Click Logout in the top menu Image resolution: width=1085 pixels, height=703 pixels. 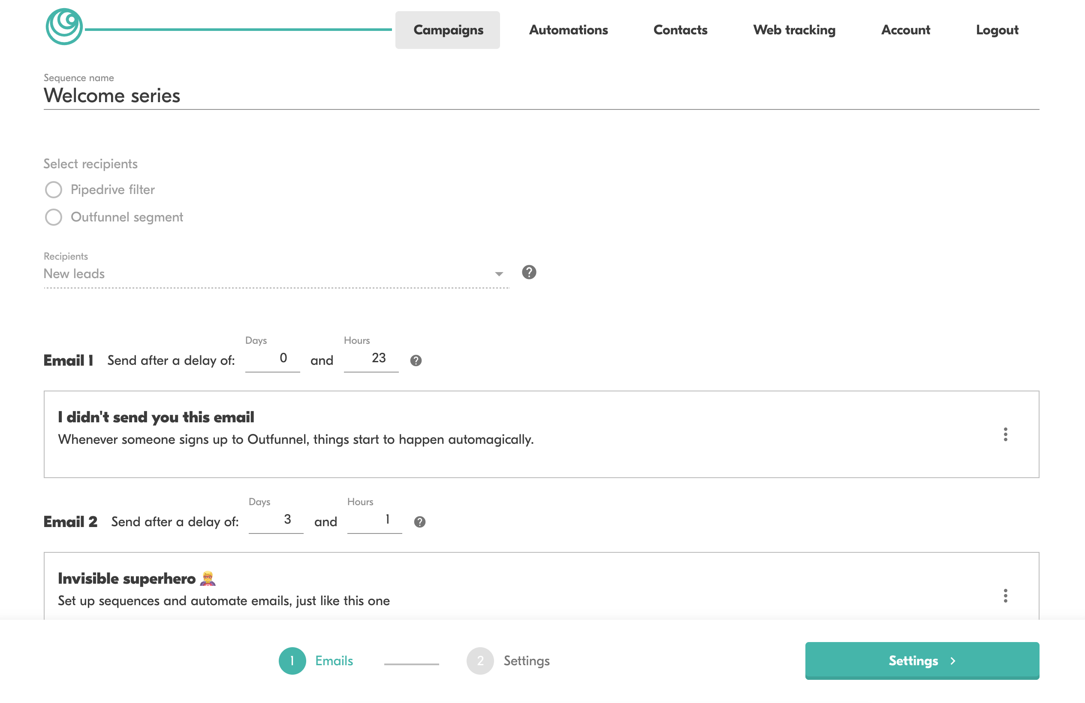[x=997, y=30]
